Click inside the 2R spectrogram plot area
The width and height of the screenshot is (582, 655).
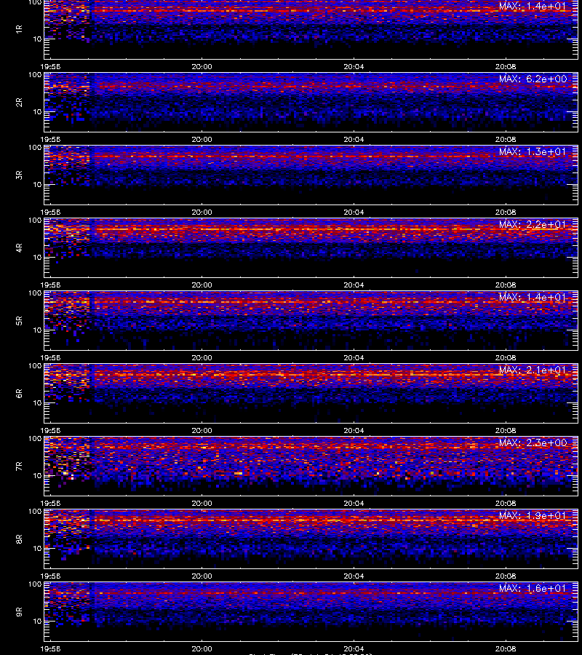[x=311, y=103]
